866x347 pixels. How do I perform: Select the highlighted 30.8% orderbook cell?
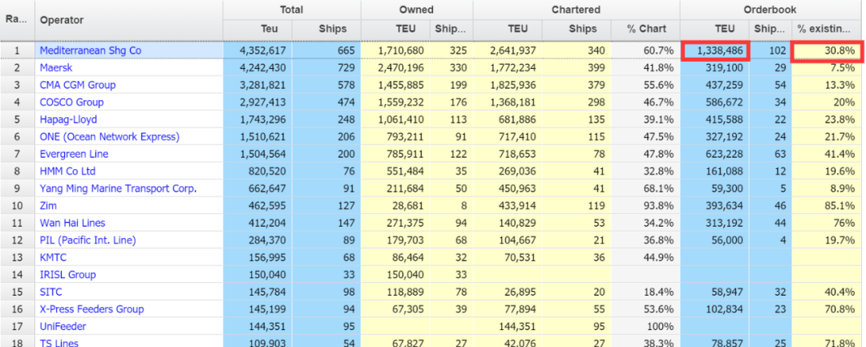tap(827, 50)
